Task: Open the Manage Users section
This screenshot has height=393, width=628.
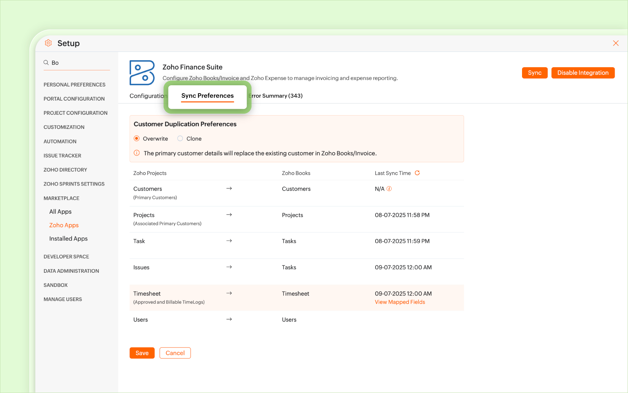Action: coord(63,299)
